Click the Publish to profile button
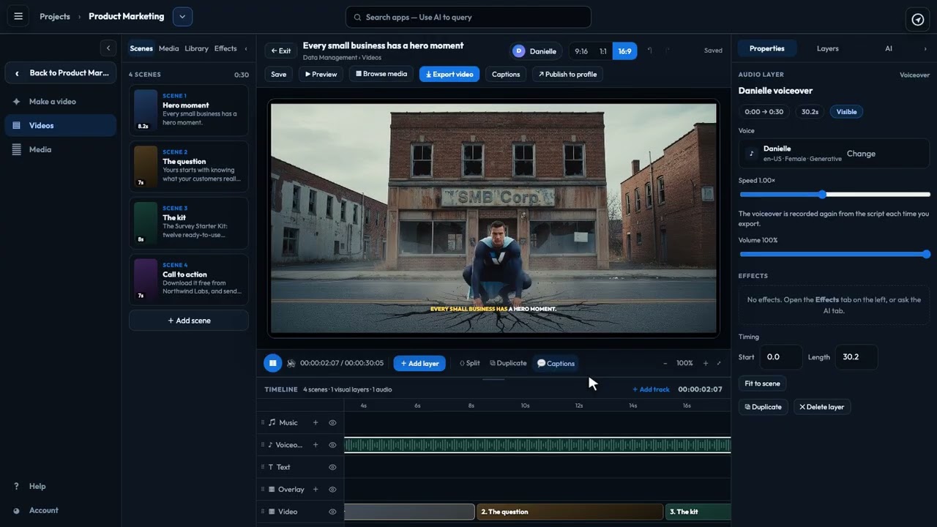This screenshot has width=937, height=527. [x=567, y=74]
